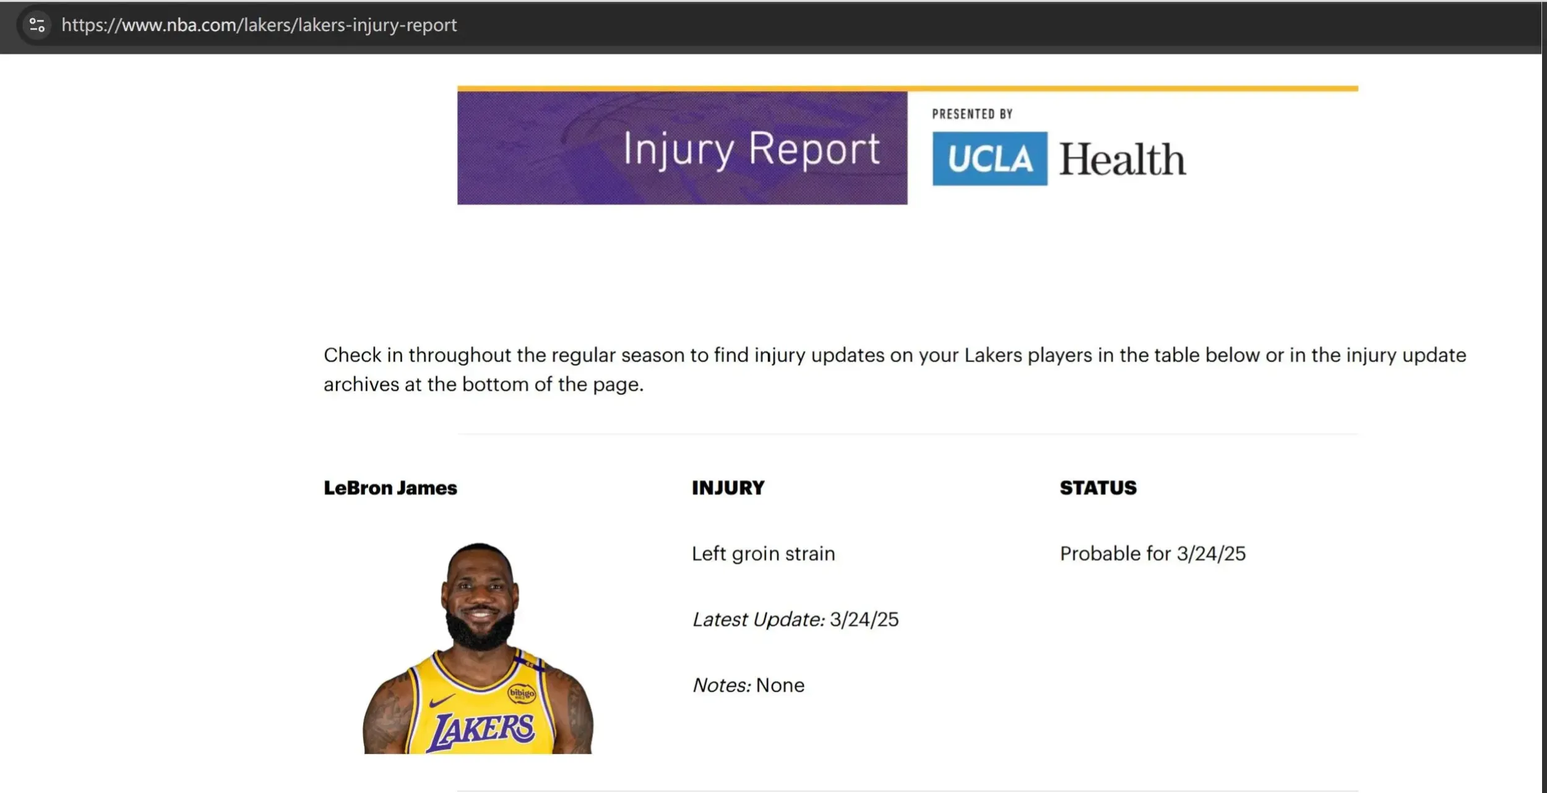Click the Notes: None line
Viewport: 1547px width, 793px height.
coord(748,685)
